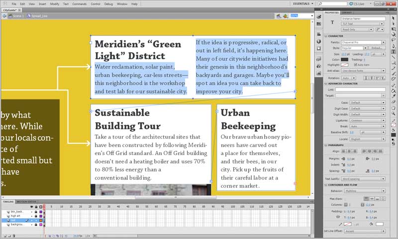Click the Edit Scene icon
Image resolution: width=398 pixels, height=239 pixels.
click(x=279, y=16)
